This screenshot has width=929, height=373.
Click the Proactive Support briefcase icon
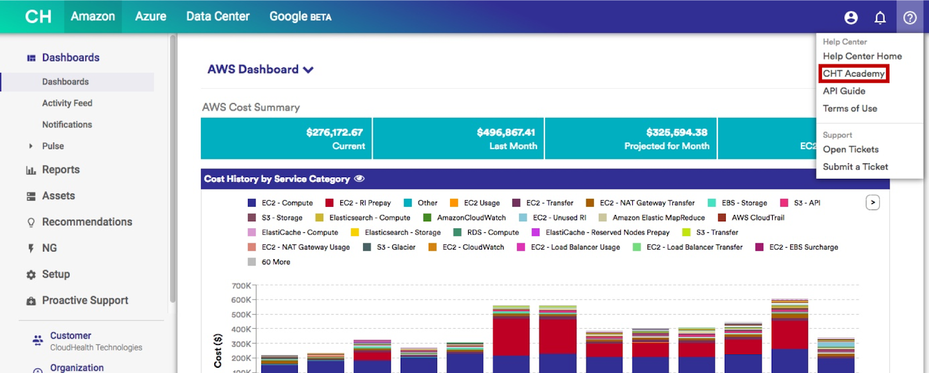point(31,301)
